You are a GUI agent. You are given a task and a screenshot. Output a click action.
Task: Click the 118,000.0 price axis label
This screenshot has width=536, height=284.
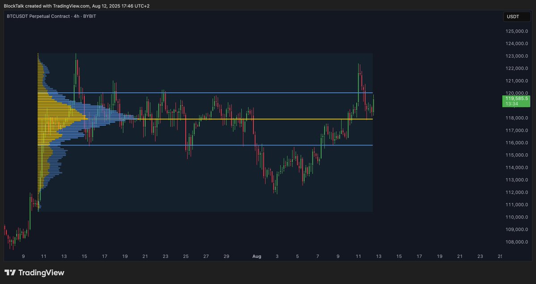click(x=517, y=118)
